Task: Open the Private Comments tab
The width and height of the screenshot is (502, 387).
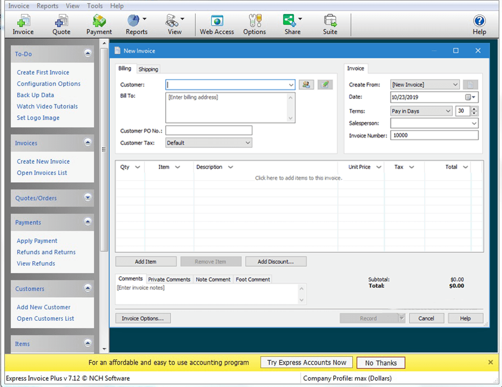Action: point(169,279)
